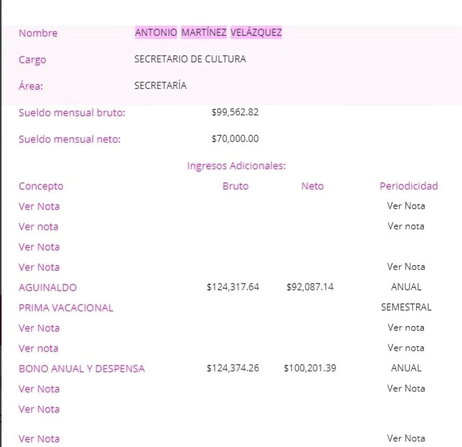Open the BONO ANUAL Y DESPENSA entry
The height and width of the screenshot is (447, 462).
tap(82, 368)
